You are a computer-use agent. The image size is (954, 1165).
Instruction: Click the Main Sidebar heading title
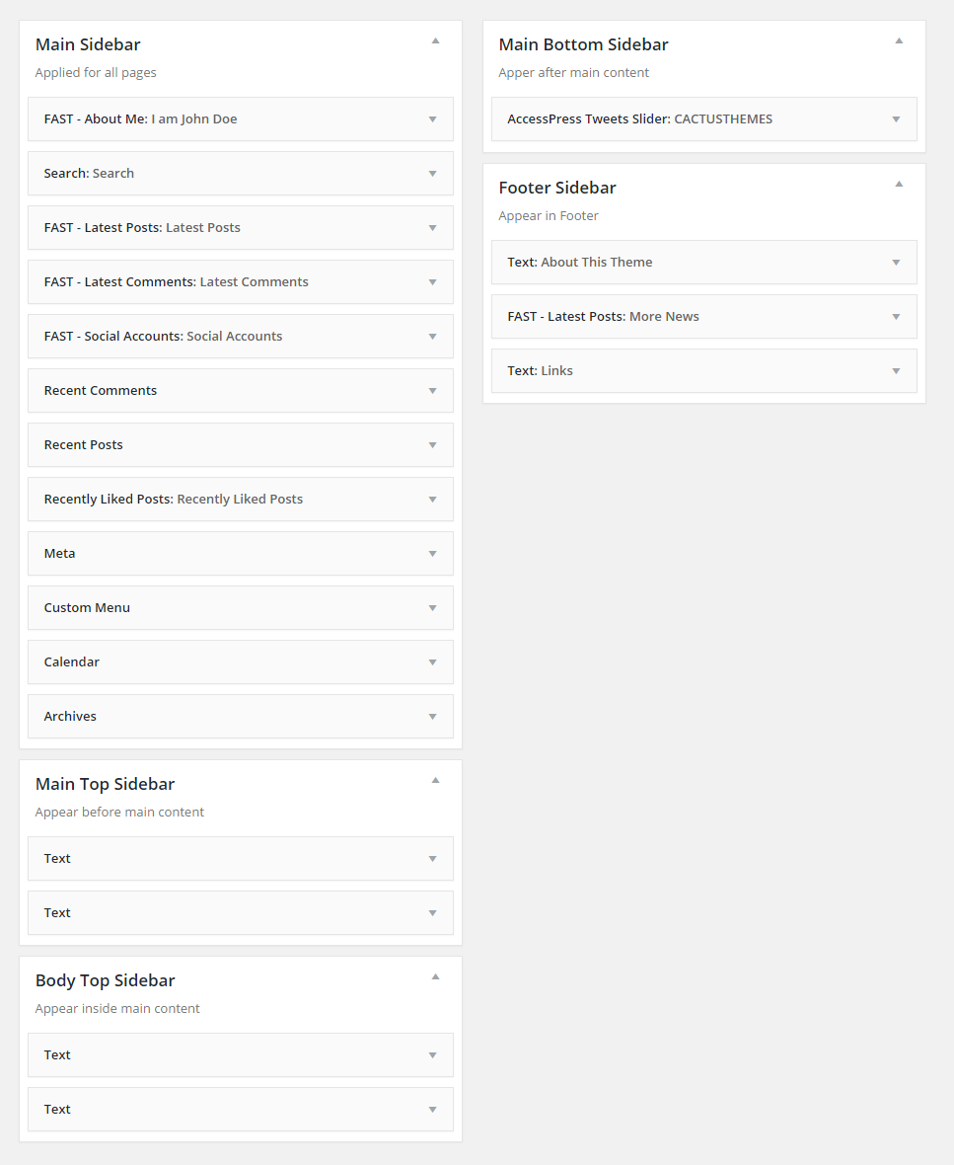click(x=88, y=44)
